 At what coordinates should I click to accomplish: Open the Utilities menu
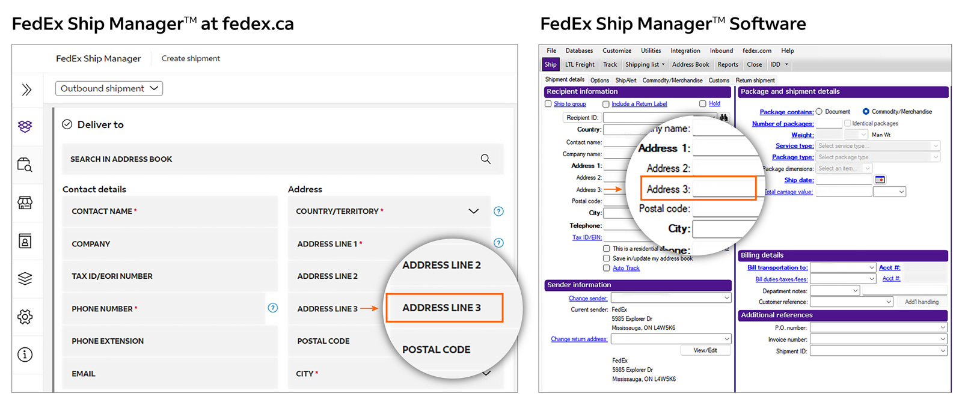click(651, 51)
